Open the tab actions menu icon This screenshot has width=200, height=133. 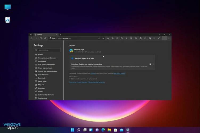click(31, 35)
